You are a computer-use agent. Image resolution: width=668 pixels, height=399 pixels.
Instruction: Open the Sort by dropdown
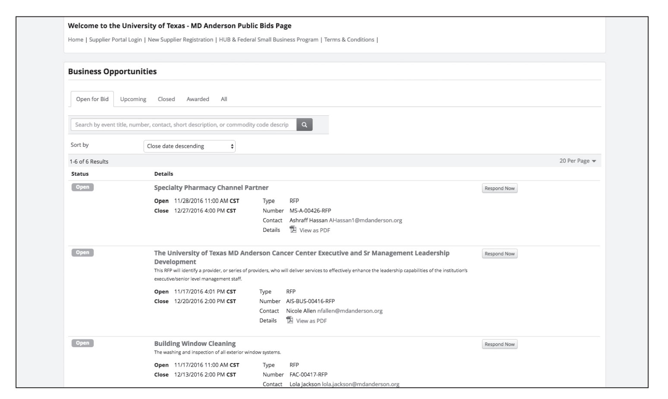[x=189, y=146]
